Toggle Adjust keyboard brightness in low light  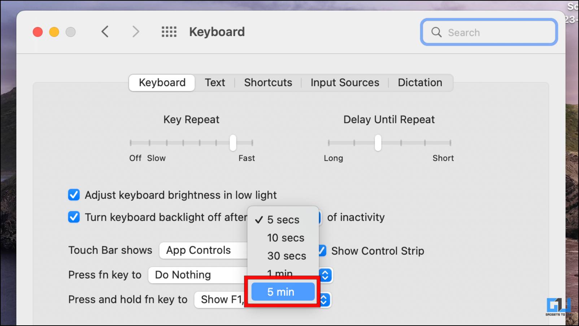click(74, 195)
